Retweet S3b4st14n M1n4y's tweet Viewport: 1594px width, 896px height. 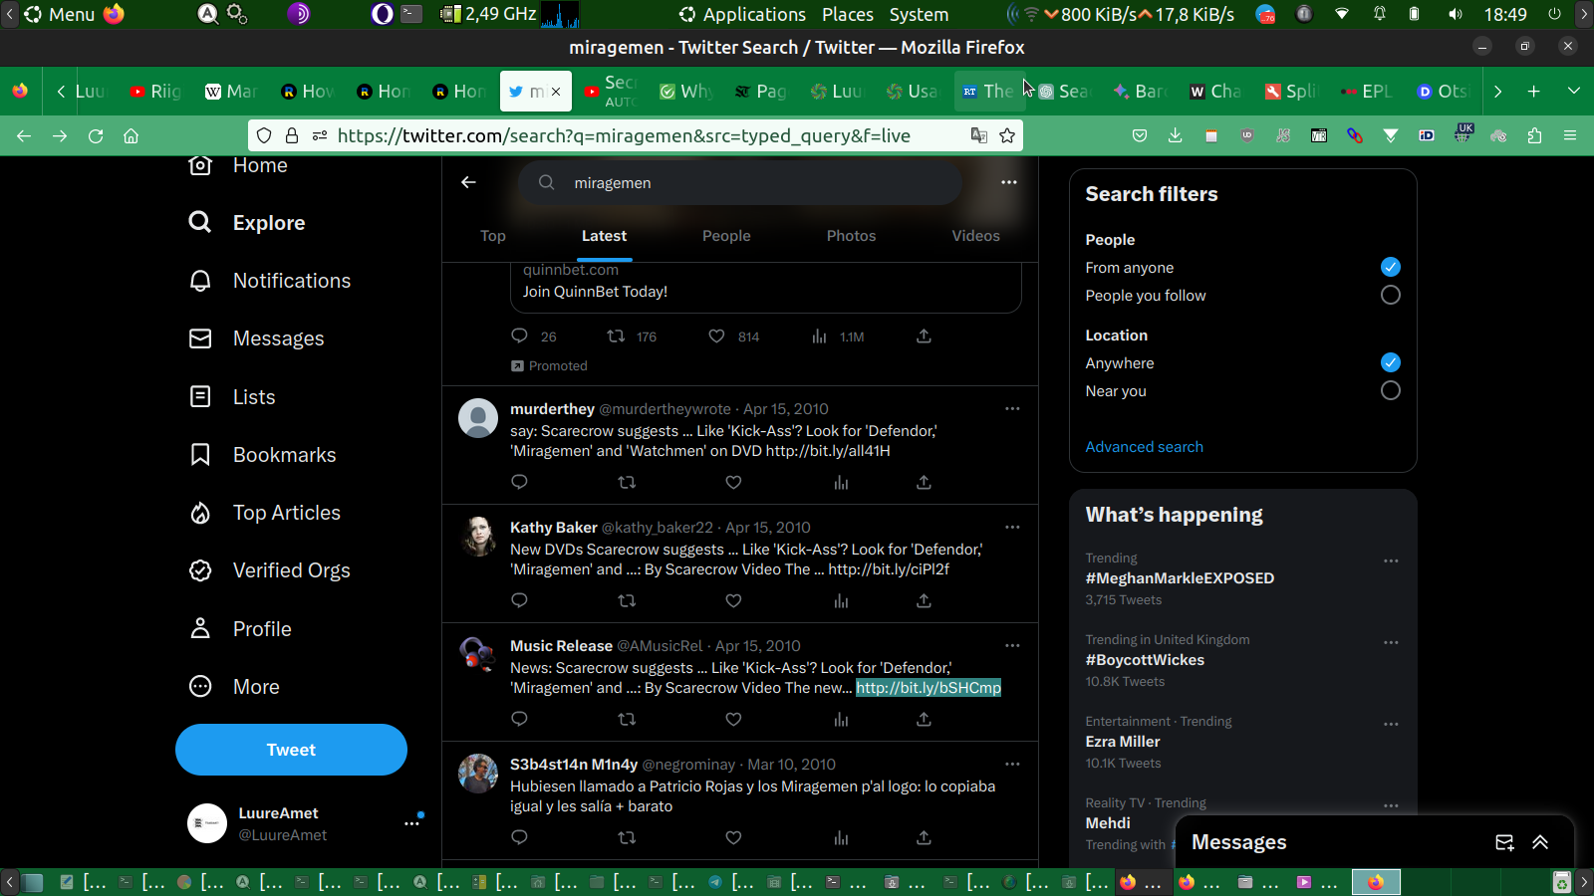pyautogui.click(x=627, y=837)
